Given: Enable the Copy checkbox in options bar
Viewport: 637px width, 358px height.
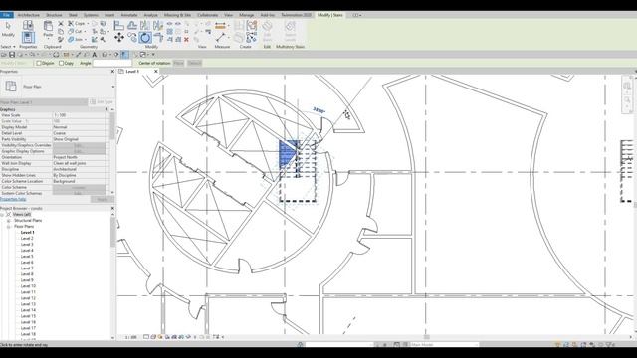Looking at the screenshot, I should tap(62, 64).
